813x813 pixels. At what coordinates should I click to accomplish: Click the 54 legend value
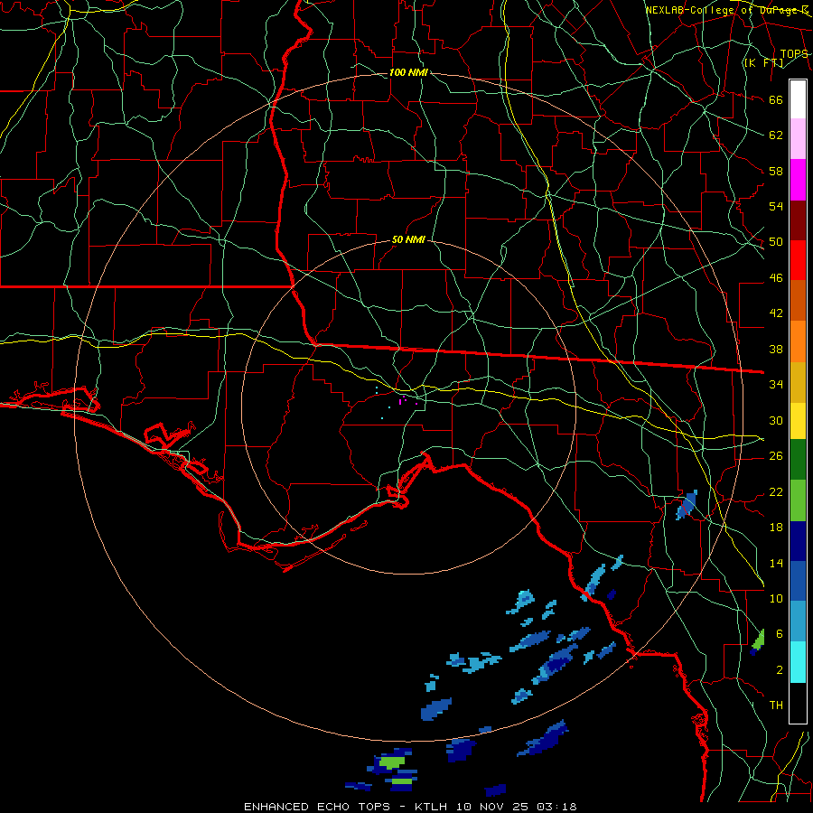pyautogui.click(x=776, y=206)
